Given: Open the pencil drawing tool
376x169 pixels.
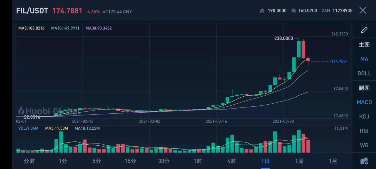Looking at the screenshot, I should click(364, 30).
